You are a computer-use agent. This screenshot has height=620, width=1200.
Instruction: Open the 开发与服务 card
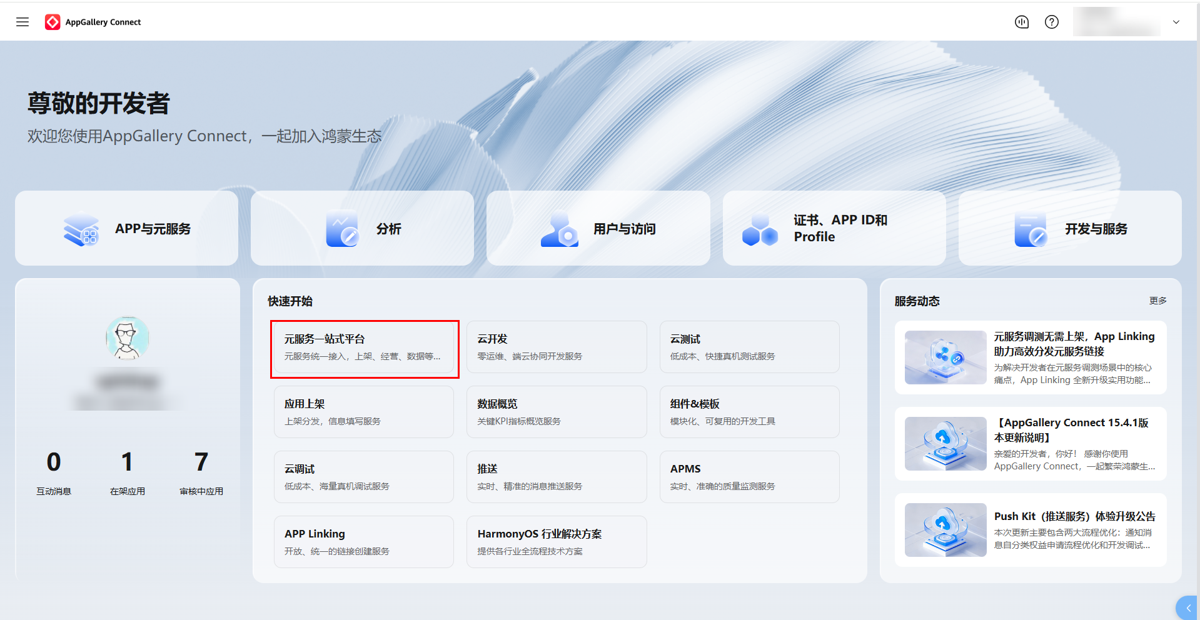[1070, 228]
